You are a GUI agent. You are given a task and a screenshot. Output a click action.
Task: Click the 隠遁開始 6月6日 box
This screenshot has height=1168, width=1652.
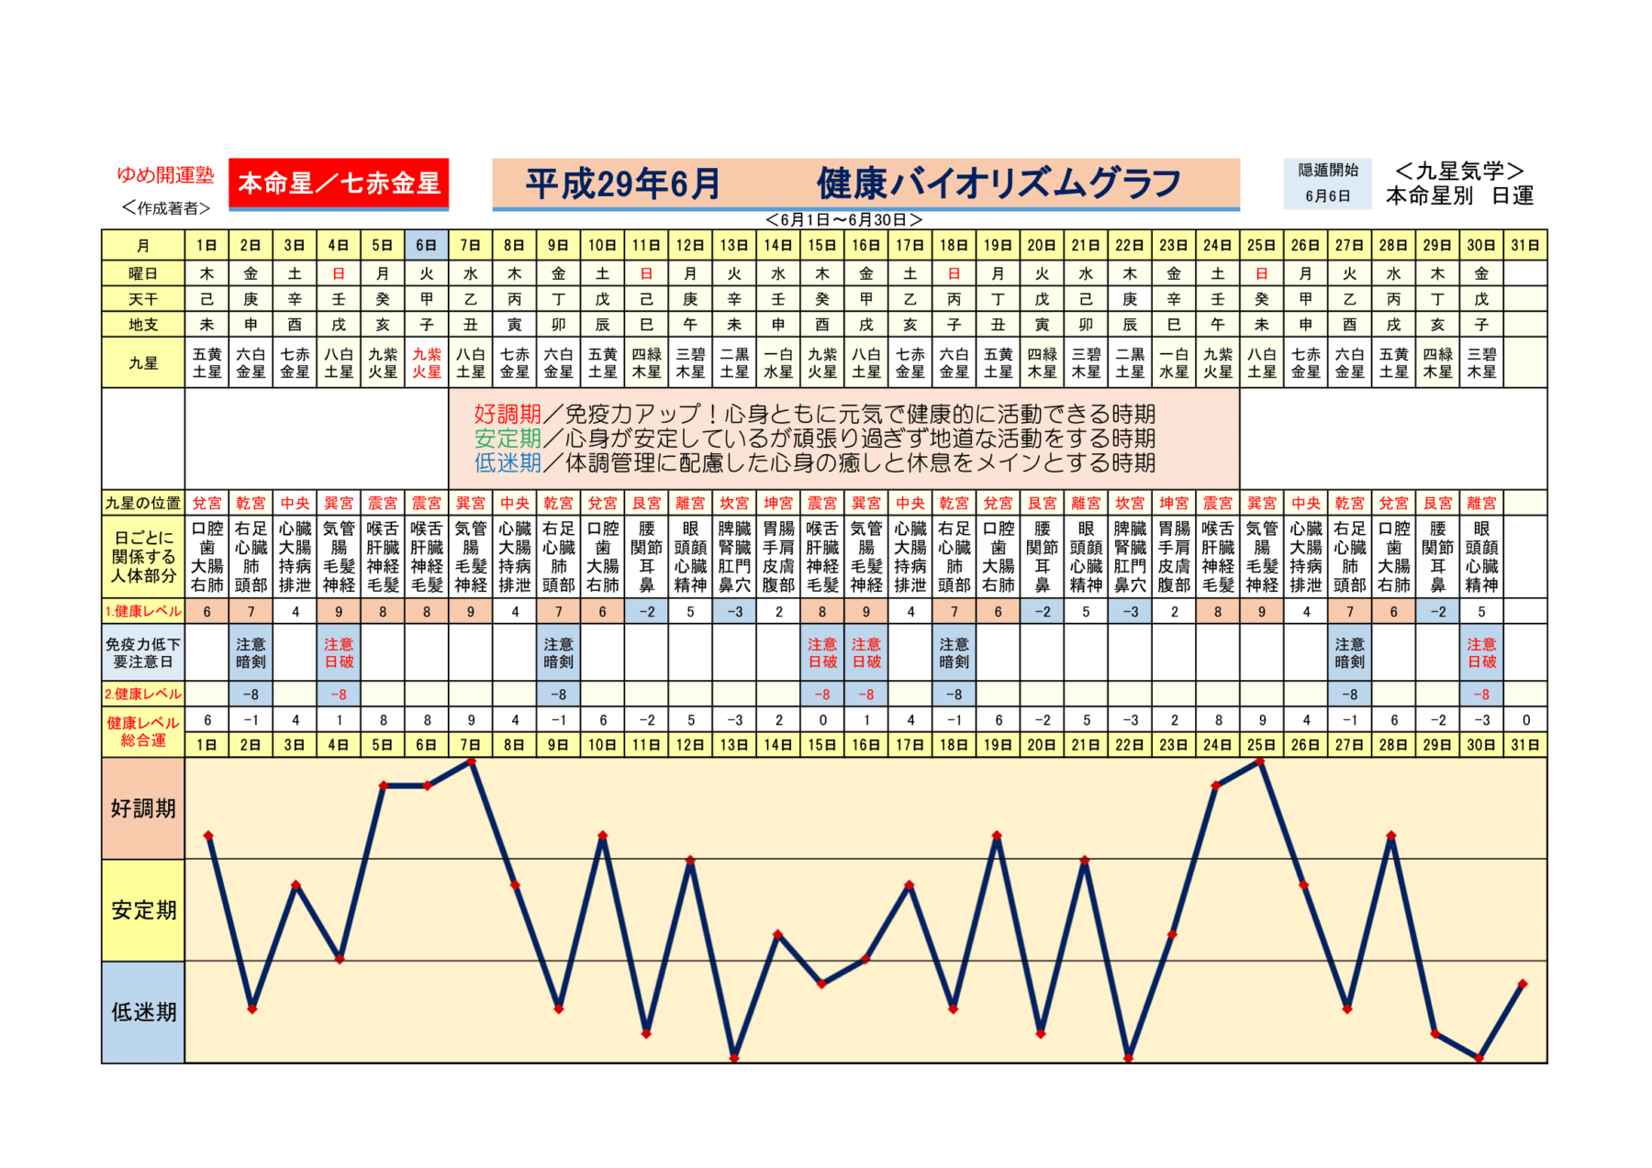(x=1327, y=184)
